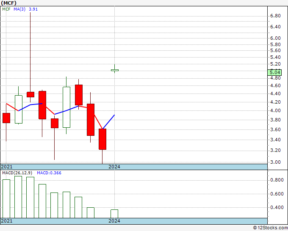Click the 6.80 price axis label
The width and height of the screenshot is (288, 231).
(275, 16)
